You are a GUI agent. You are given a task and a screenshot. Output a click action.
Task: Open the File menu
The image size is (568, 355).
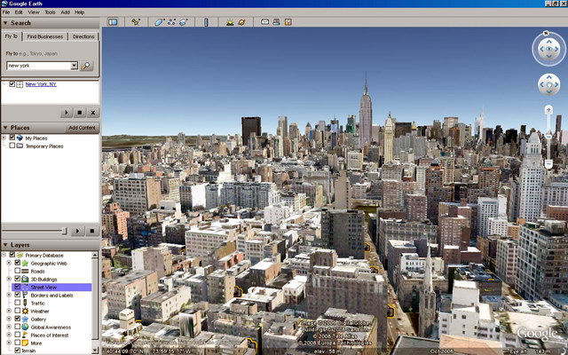pos(6,12)
